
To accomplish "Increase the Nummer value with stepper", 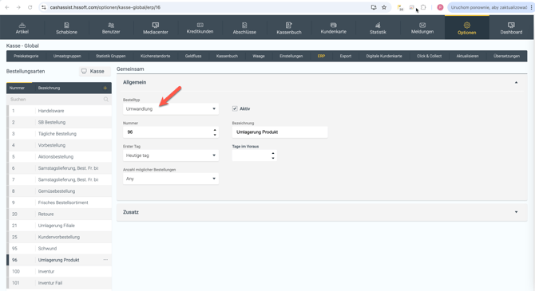I will (x=215, y=130).
